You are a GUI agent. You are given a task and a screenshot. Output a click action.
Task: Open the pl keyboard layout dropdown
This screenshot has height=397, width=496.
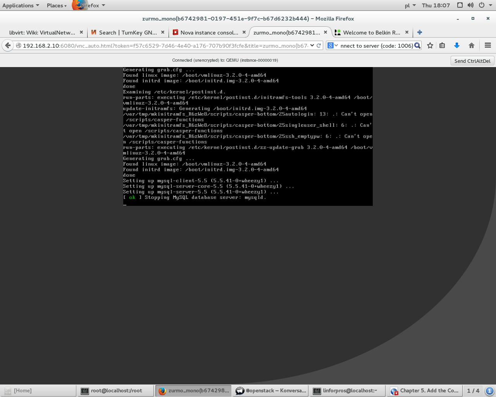[x=410, y=5]
